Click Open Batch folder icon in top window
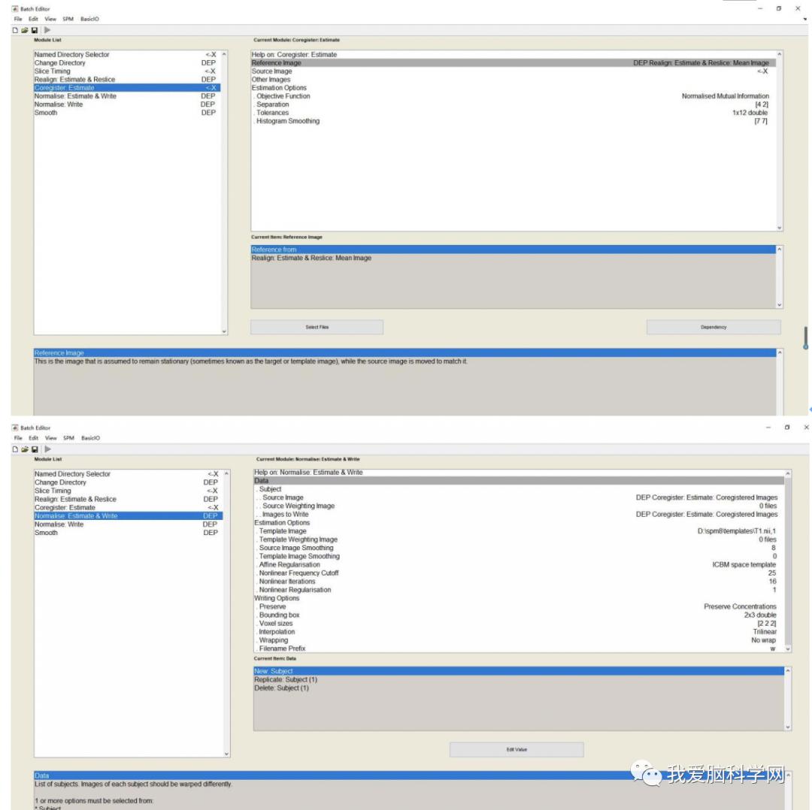Screen dimensions: 812x810 pyautogui.click(x=24, y=30)
